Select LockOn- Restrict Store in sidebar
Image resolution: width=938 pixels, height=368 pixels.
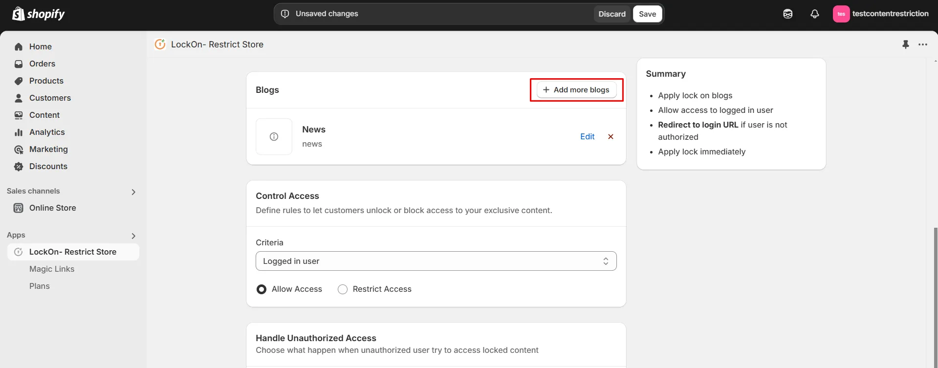tap(73, 252)
